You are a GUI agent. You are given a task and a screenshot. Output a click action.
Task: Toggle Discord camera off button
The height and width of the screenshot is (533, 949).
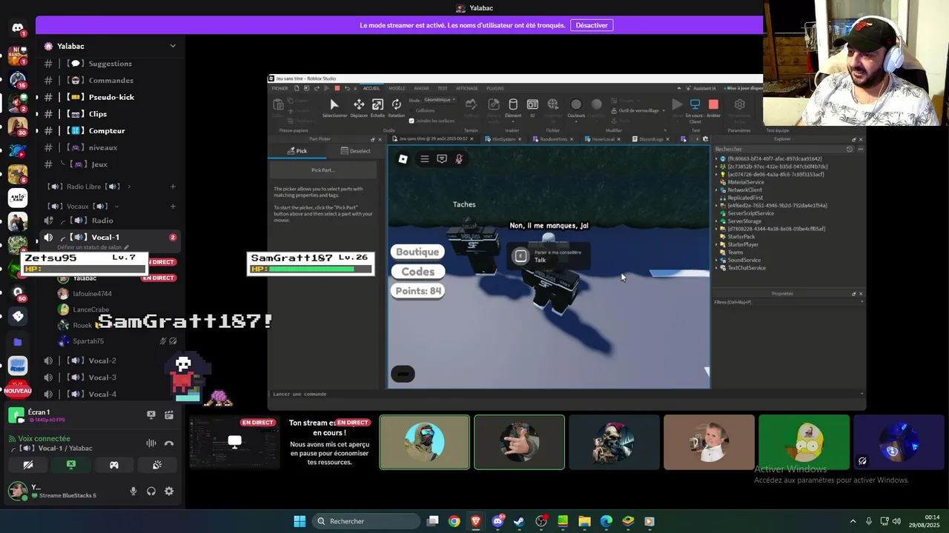point(28,465)
